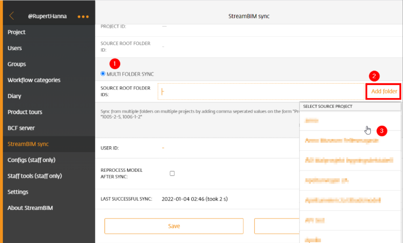The width and height of the screenshot is (403, 243).
Task: Select the first project in source project list
Action: tap(350, 121)
